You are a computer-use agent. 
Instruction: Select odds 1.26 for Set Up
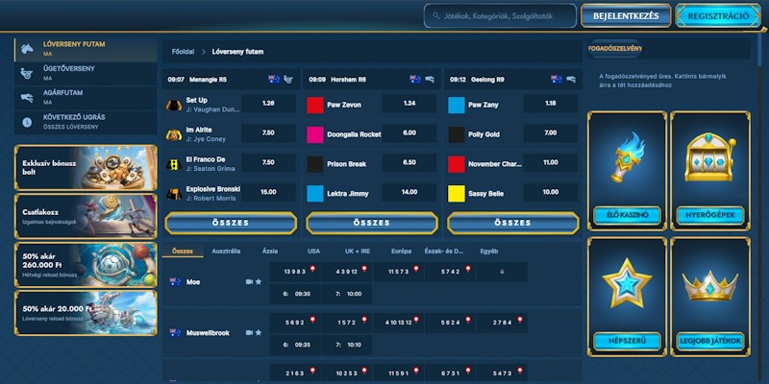click(268, 104)
